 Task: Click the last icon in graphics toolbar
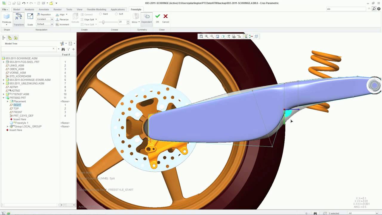tap(256, 36)
